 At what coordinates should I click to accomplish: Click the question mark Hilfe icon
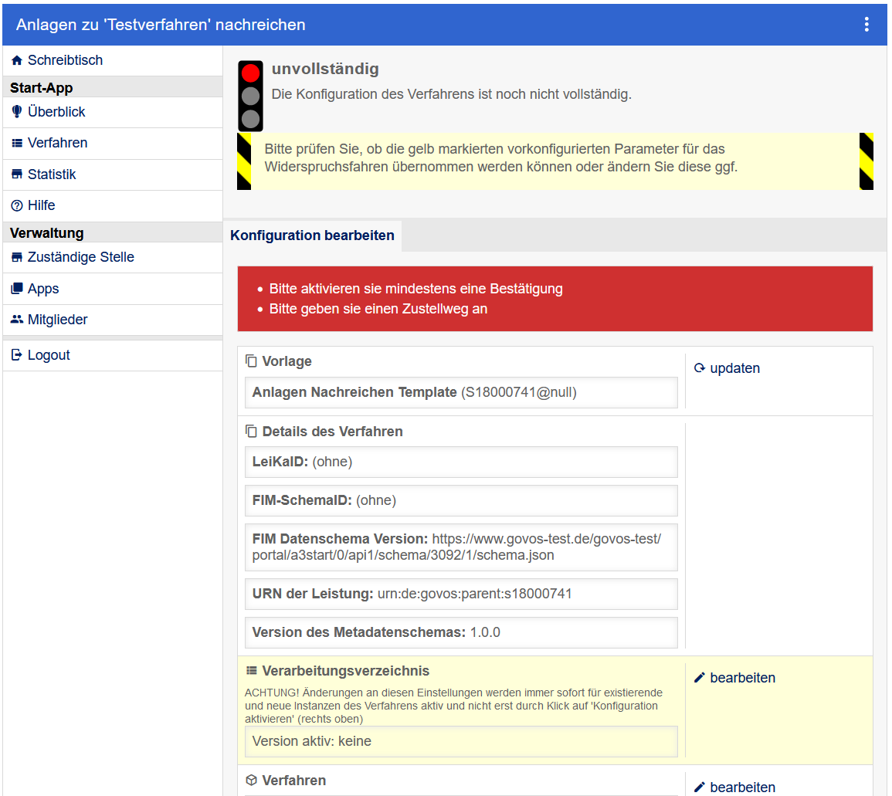pos(17,205)
